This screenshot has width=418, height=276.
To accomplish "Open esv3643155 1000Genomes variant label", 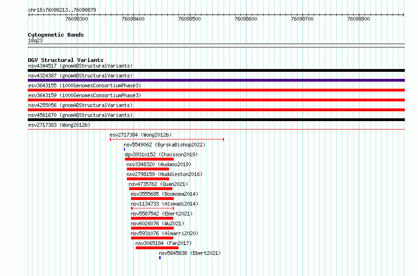I will click(85, 85).
